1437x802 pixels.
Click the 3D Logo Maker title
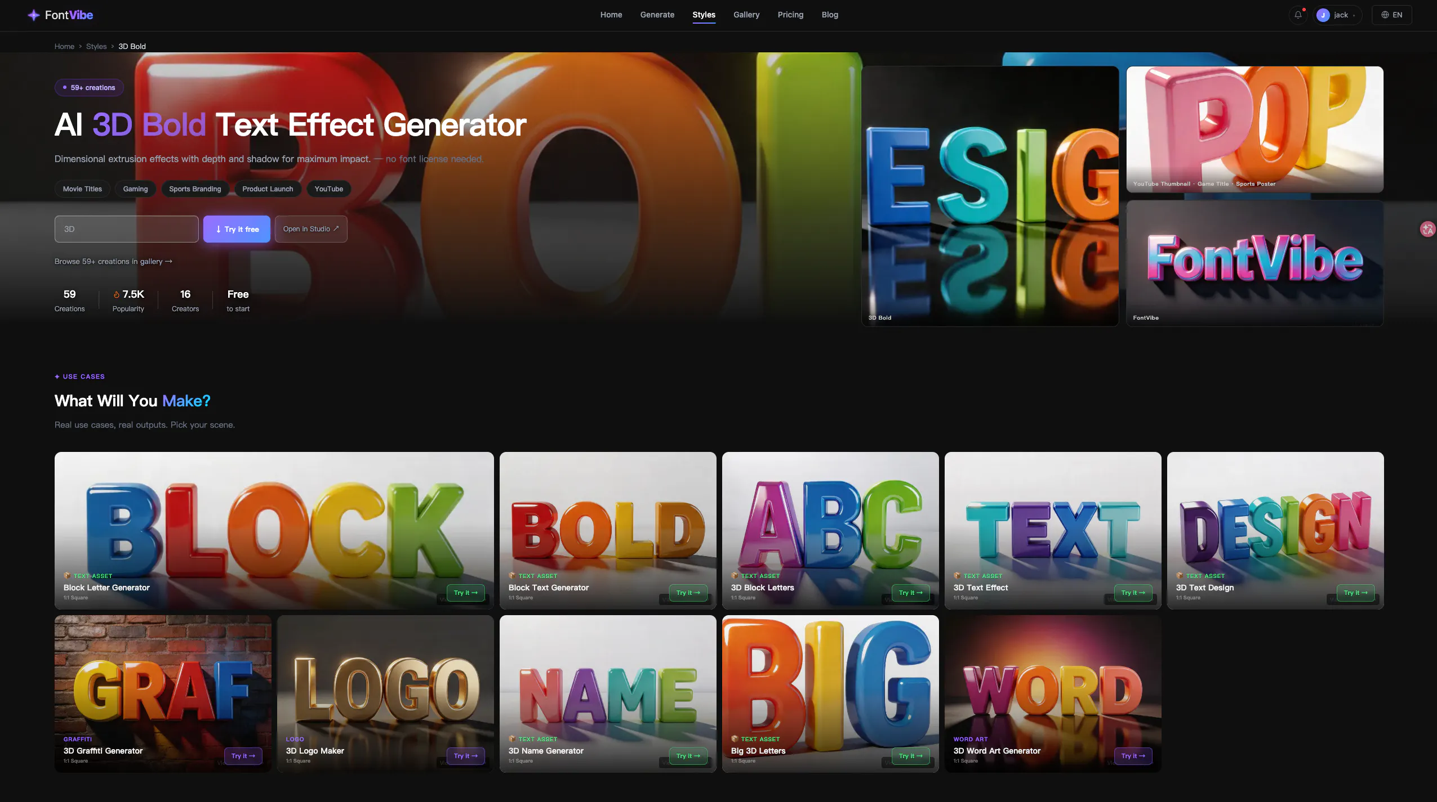[315, 751]
